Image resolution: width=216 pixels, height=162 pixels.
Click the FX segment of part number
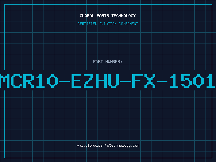(x=144, y=81)
